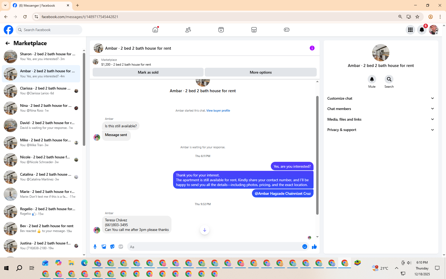The width and height of the screenshot is (446, 279).
Task: Bookmark this page with the star icon
Action: point(417,17)
